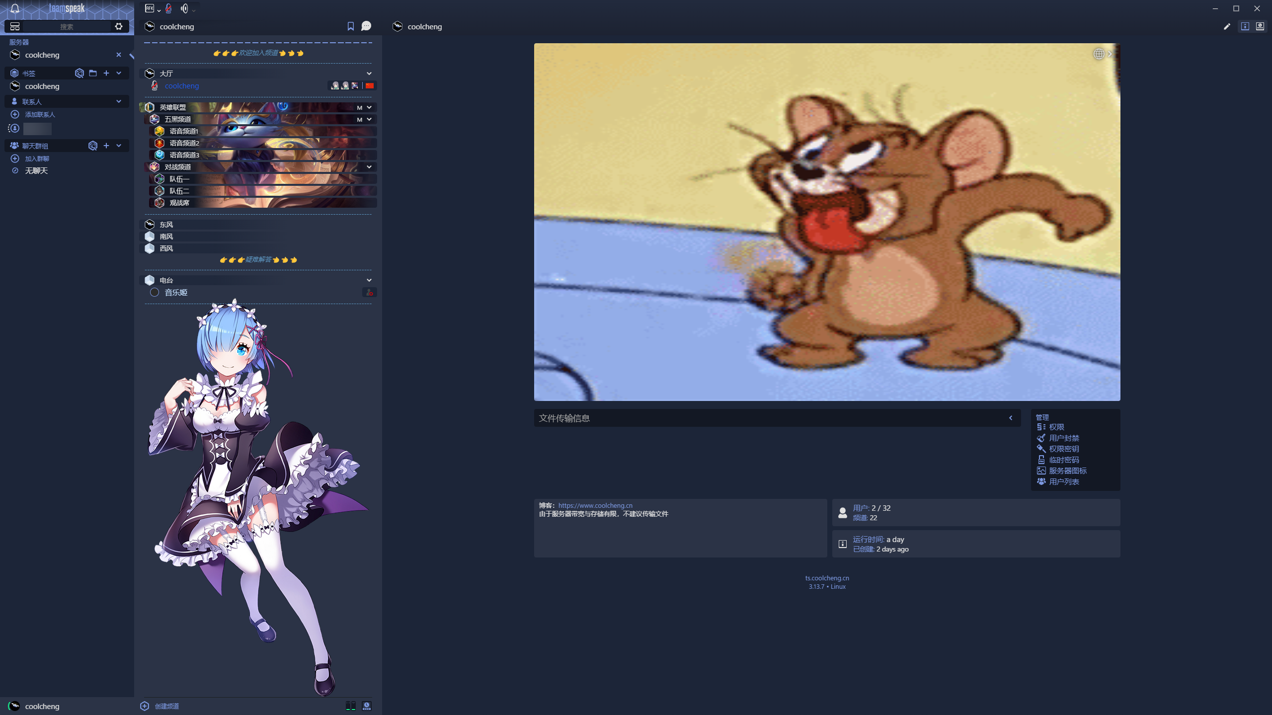Image resolution: width=1272 pixels, height=715 pixels.
Task: Open the server chat bubble
Action: [x=366, y=26]
